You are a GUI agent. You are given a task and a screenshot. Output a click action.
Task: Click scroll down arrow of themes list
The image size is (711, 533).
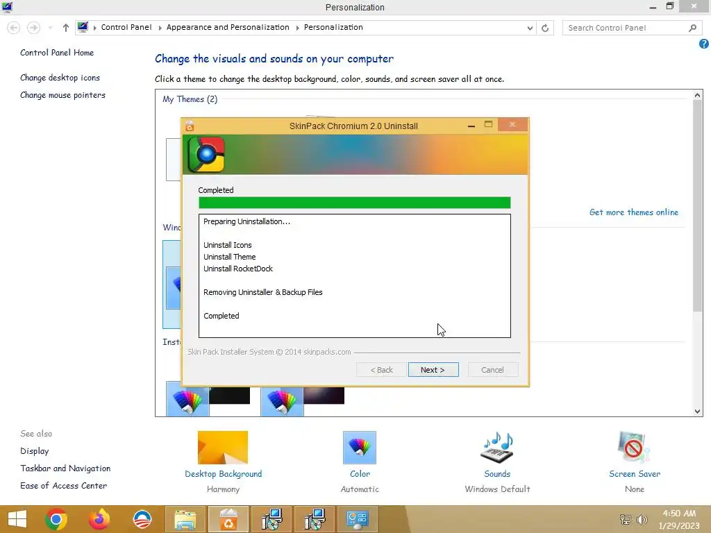click(697, 411)
